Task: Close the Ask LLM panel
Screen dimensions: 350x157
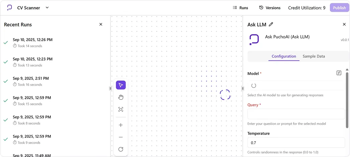Action: 344,24
